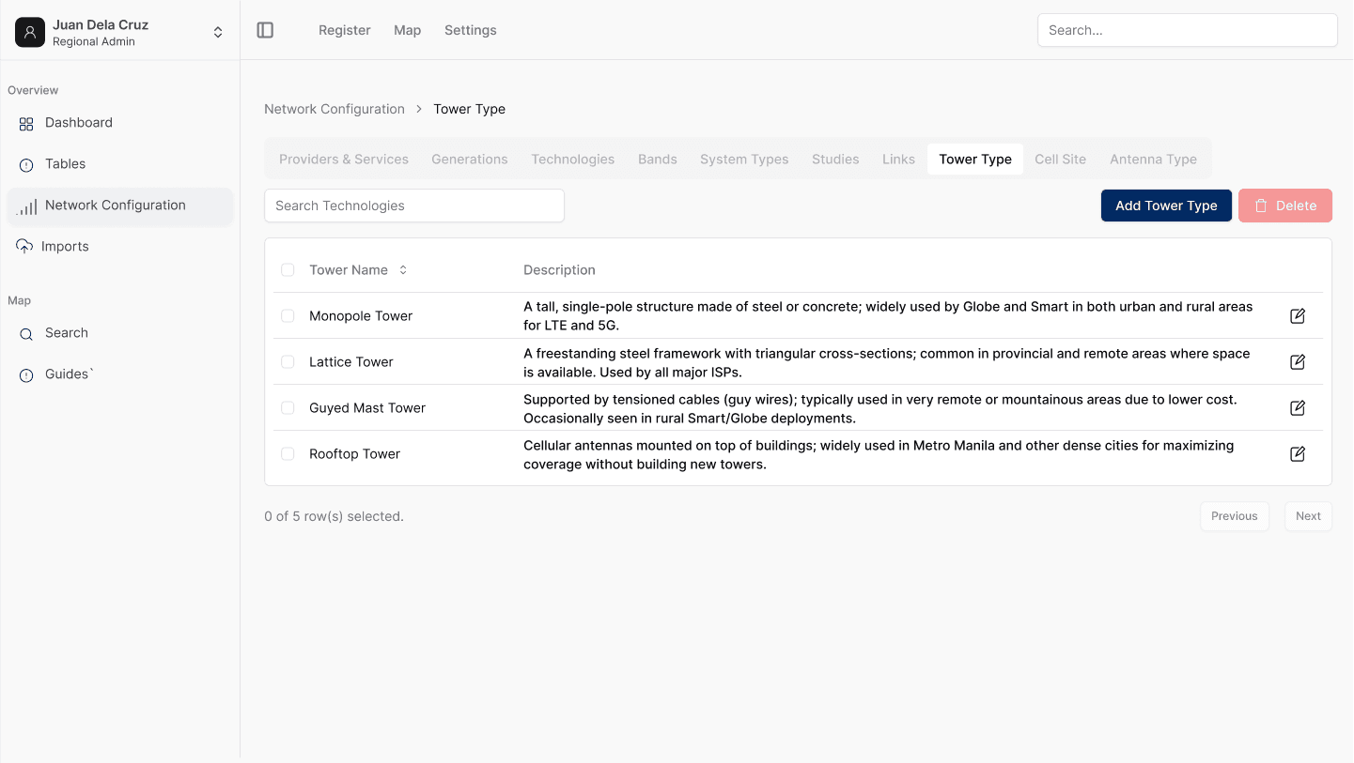The width and height of the screenshot is (1354, 763).
Task: Open the Map top navigation item
Action: click(x=408, y=30)
